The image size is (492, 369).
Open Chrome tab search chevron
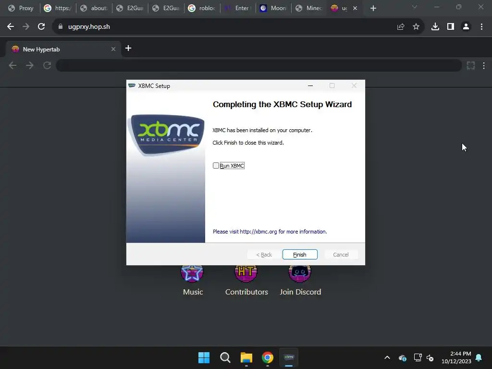tap(415, 7)
